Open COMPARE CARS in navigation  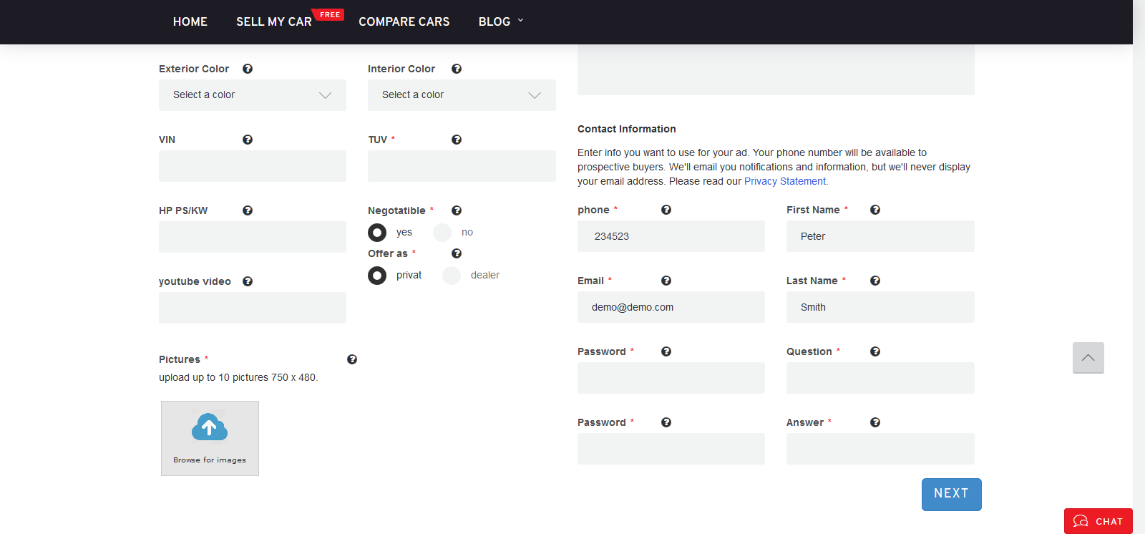tap(404, 21)
